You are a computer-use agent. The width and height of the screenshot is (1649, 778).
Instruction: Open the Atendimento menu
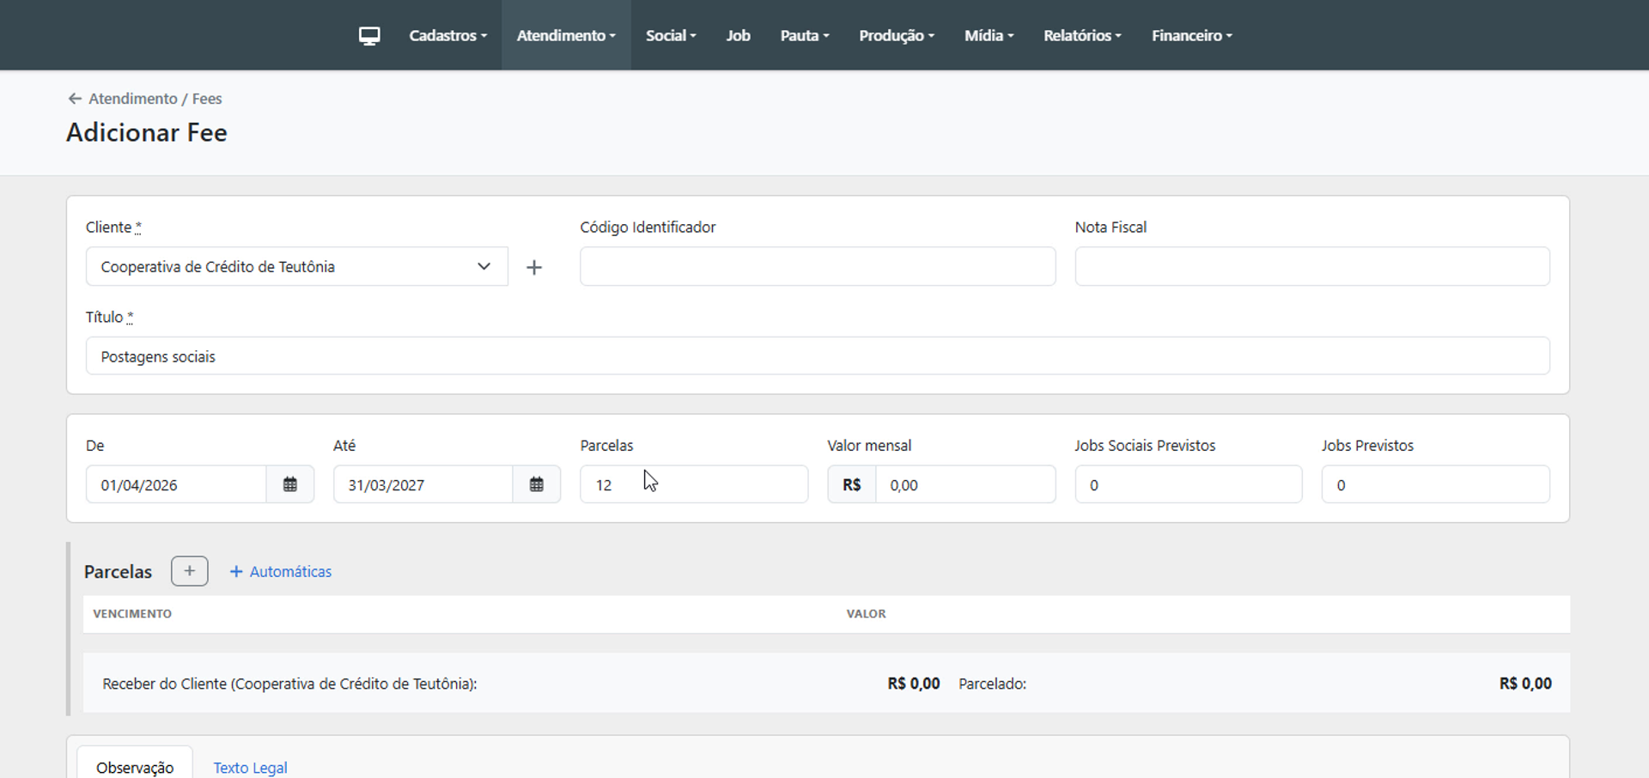(566, 35)
